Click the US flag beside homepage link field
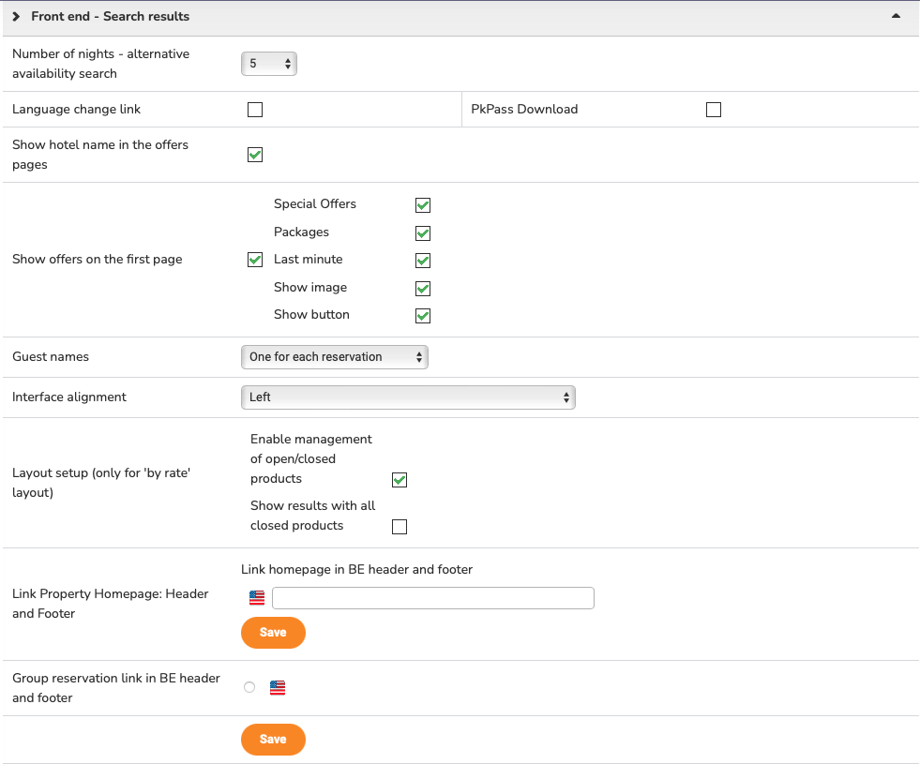Viewport: 920px width, 764px height. (x=257, y=598)
